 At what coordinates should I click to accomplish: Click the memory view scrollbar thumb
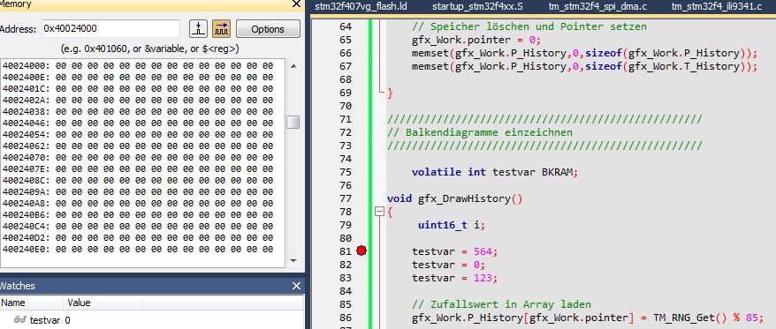pos(293,122)
